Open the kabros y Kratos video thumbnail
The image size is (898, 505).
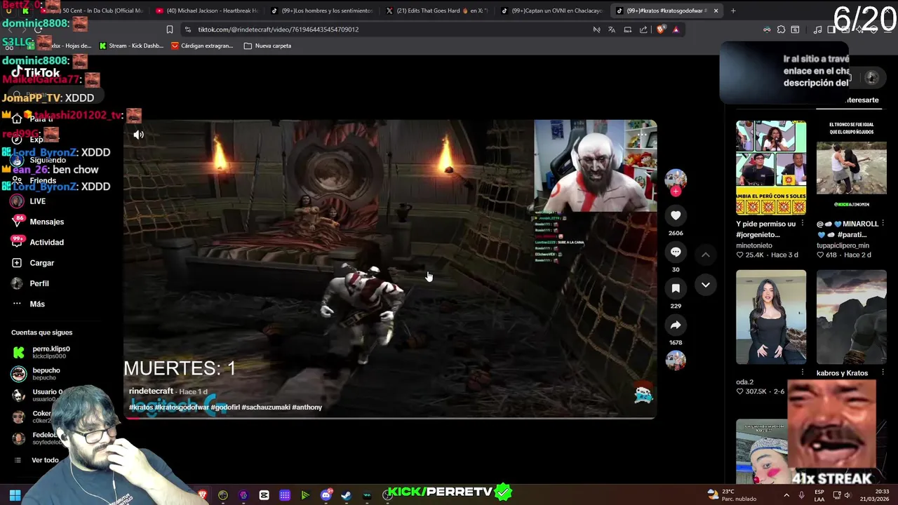point(851,317)
